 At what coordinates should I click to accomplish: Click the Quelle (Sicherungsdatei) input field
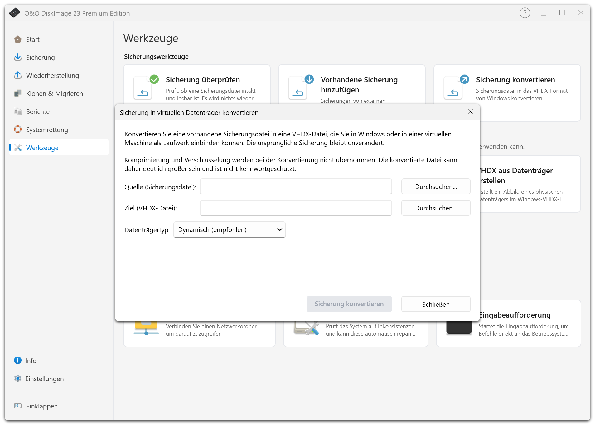296,187
